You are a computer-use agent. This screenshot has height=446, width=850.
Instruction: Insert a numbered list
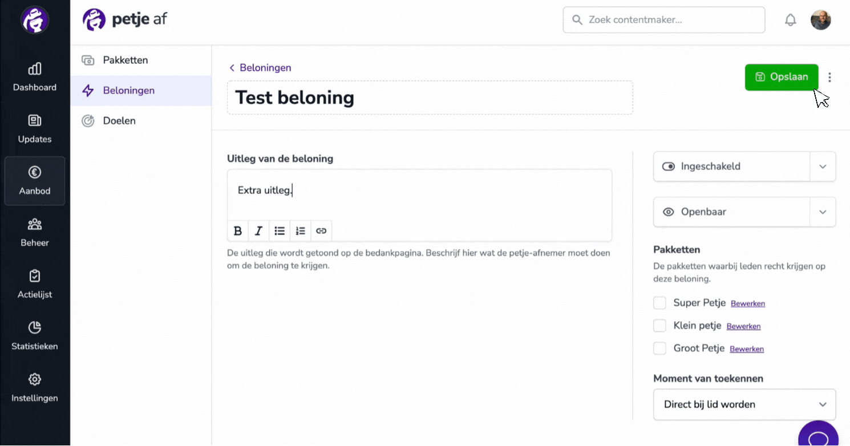[x=301, y=231]
